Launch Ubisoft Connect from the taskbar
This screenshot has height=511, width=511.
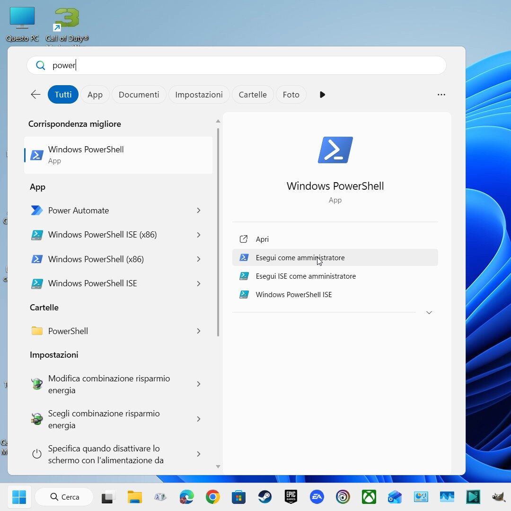pos(343,497)
